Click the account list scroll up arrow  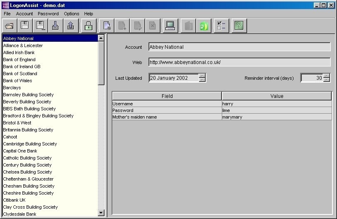101,38
